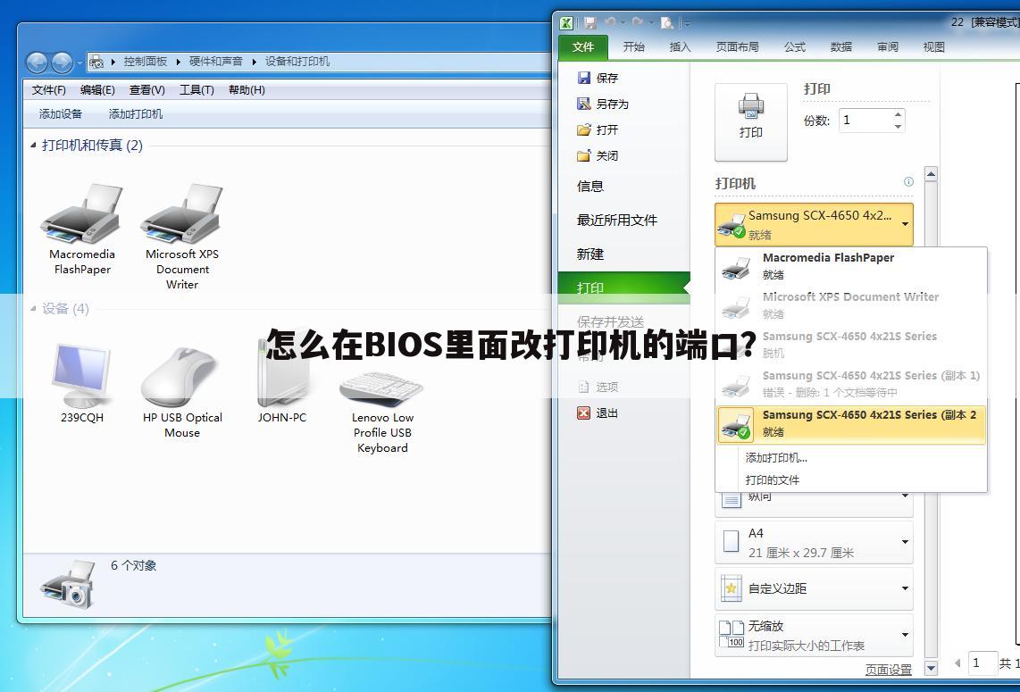Click the printer info icon beside 打印机 heading
This screenshot has height=692, width=1020.
908,182
